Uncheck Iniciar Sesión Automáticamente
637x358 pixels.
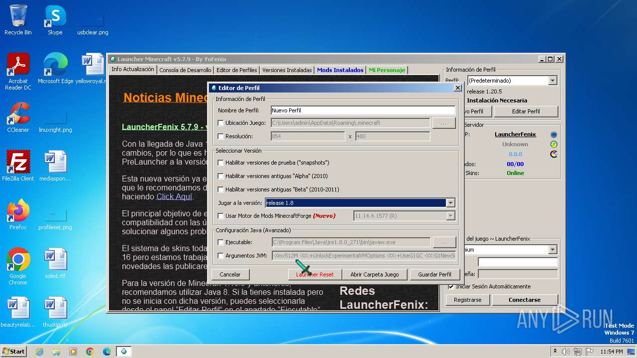(451, 286)
